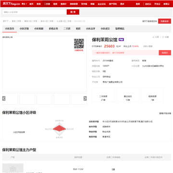Click 登录 in the header

click(138, 4)
